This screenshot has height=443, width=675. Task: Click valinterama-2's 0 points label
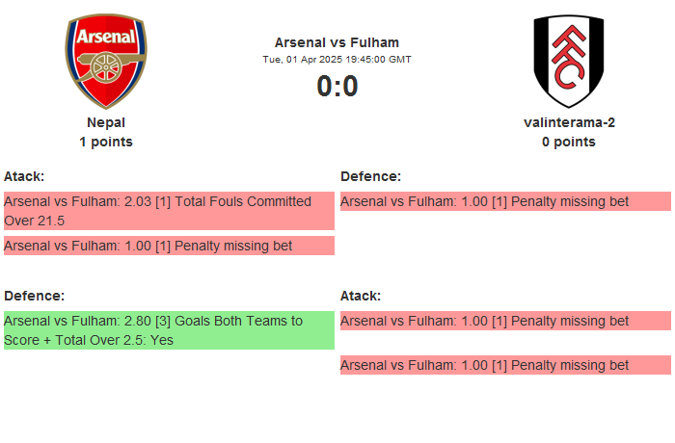click(x=569, y=142)
